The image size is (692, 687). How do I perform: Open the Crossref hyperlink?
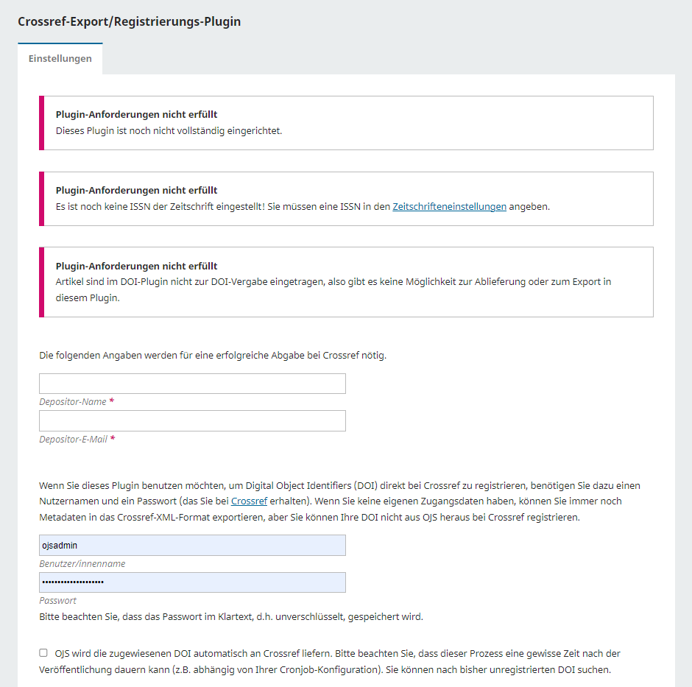[249, 501]
